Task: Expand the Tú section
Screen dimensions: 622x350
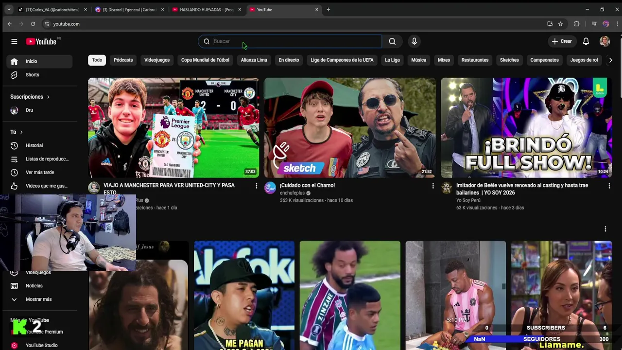Action: point(17,132)
